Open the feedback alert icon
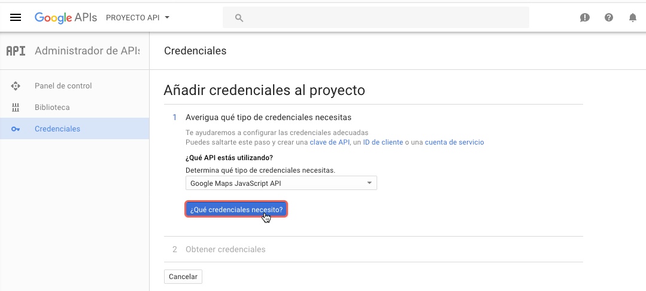This screenshot has height=291, width=646. point(584,18)
